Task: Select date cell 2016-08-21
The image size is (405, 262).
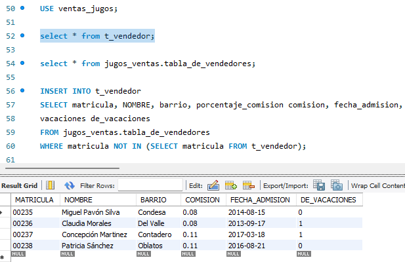Action: pyautogui.click(x=261, y=246)
